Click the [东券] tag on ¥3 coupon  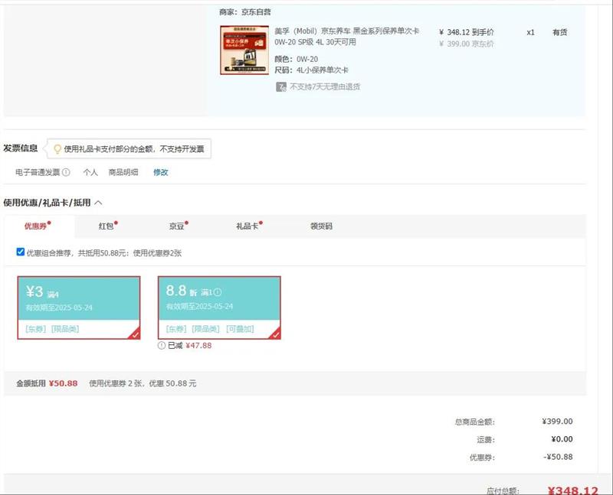coord(35,329)
